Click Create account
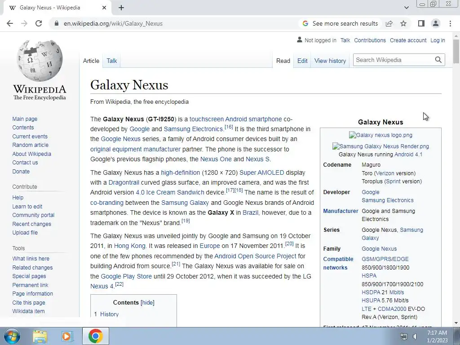The height and width of the screenshot is (345, 460). pyautogui.click(x=408, y=40)
